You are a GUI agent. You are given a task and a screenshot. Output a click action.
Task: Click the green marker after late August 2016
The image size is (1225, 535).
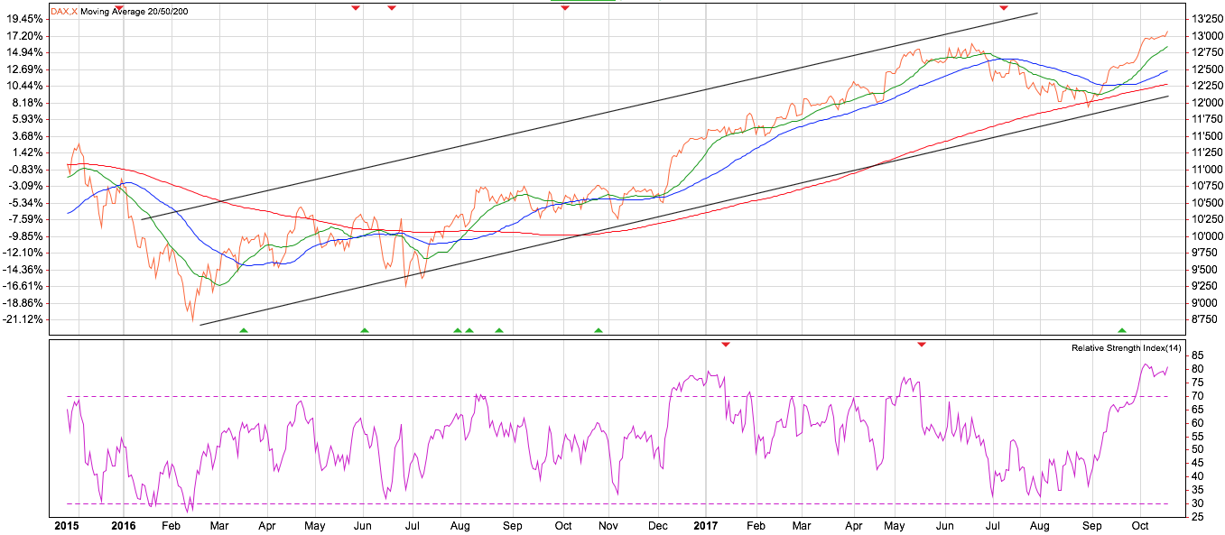499,330
